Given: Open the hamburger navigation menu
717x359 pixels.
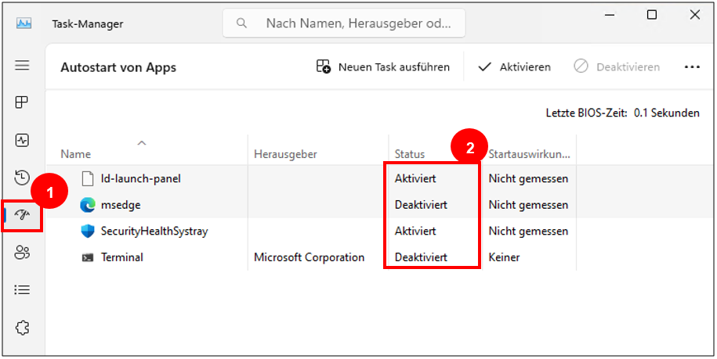Looking at the screenshot, I should (x=22, y=65).
